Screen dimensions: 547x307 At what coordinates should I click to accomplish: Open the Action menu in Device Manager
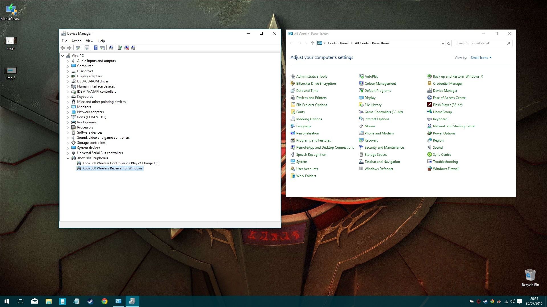76,41
